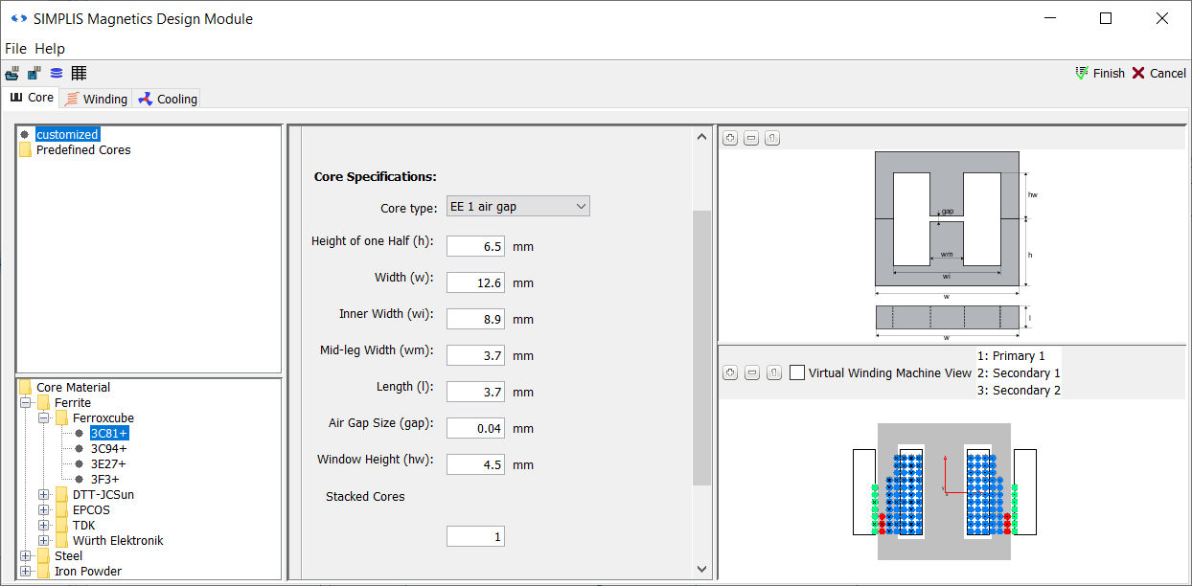
Task: Select the 3F3+ material in tree
Action: pos(104,480)
